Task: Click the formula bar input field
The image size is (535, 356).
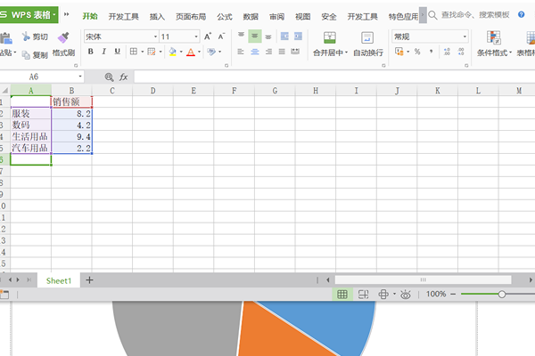Action: pos(334,77)
